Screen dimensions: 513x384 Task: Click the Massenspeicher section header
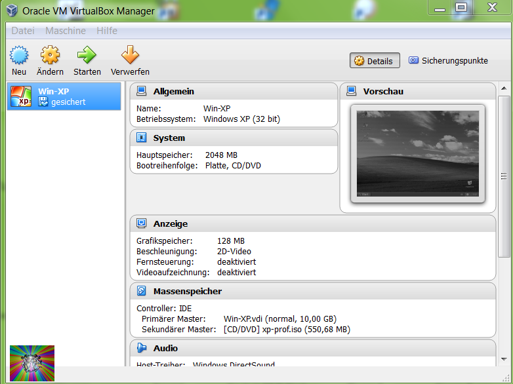coord(187,291)
